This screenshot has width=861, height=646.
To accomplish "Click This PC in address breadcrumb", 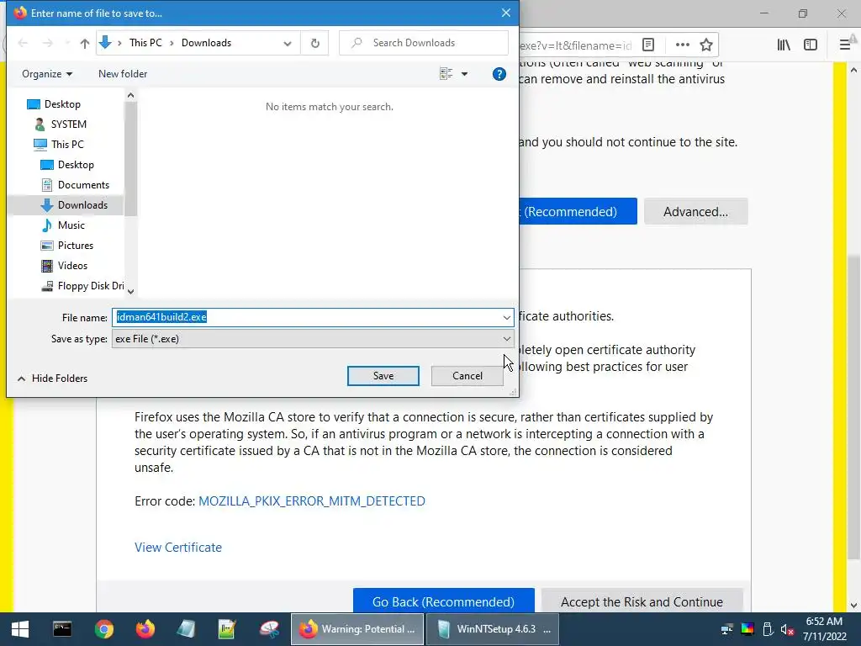I will tap(145, 43).
